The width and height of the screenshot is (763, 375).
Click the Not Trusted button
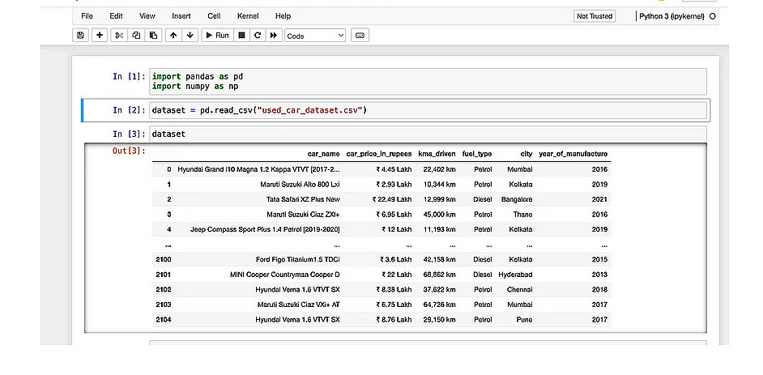click(x=595, y=16)
